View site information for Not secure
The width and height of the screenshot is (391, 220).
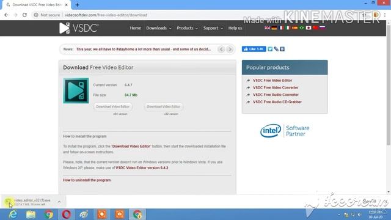tap(47, 15)
